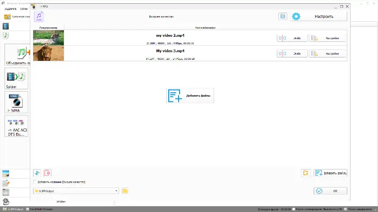Open the ТЕМЫ menu in the main window
The height and width of the screenshot is (212, 378).
tap(24, 9)
